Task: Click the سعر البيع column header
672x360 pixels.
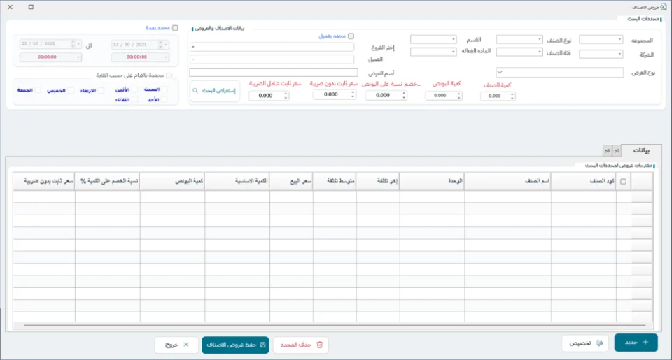Action: 291,181
